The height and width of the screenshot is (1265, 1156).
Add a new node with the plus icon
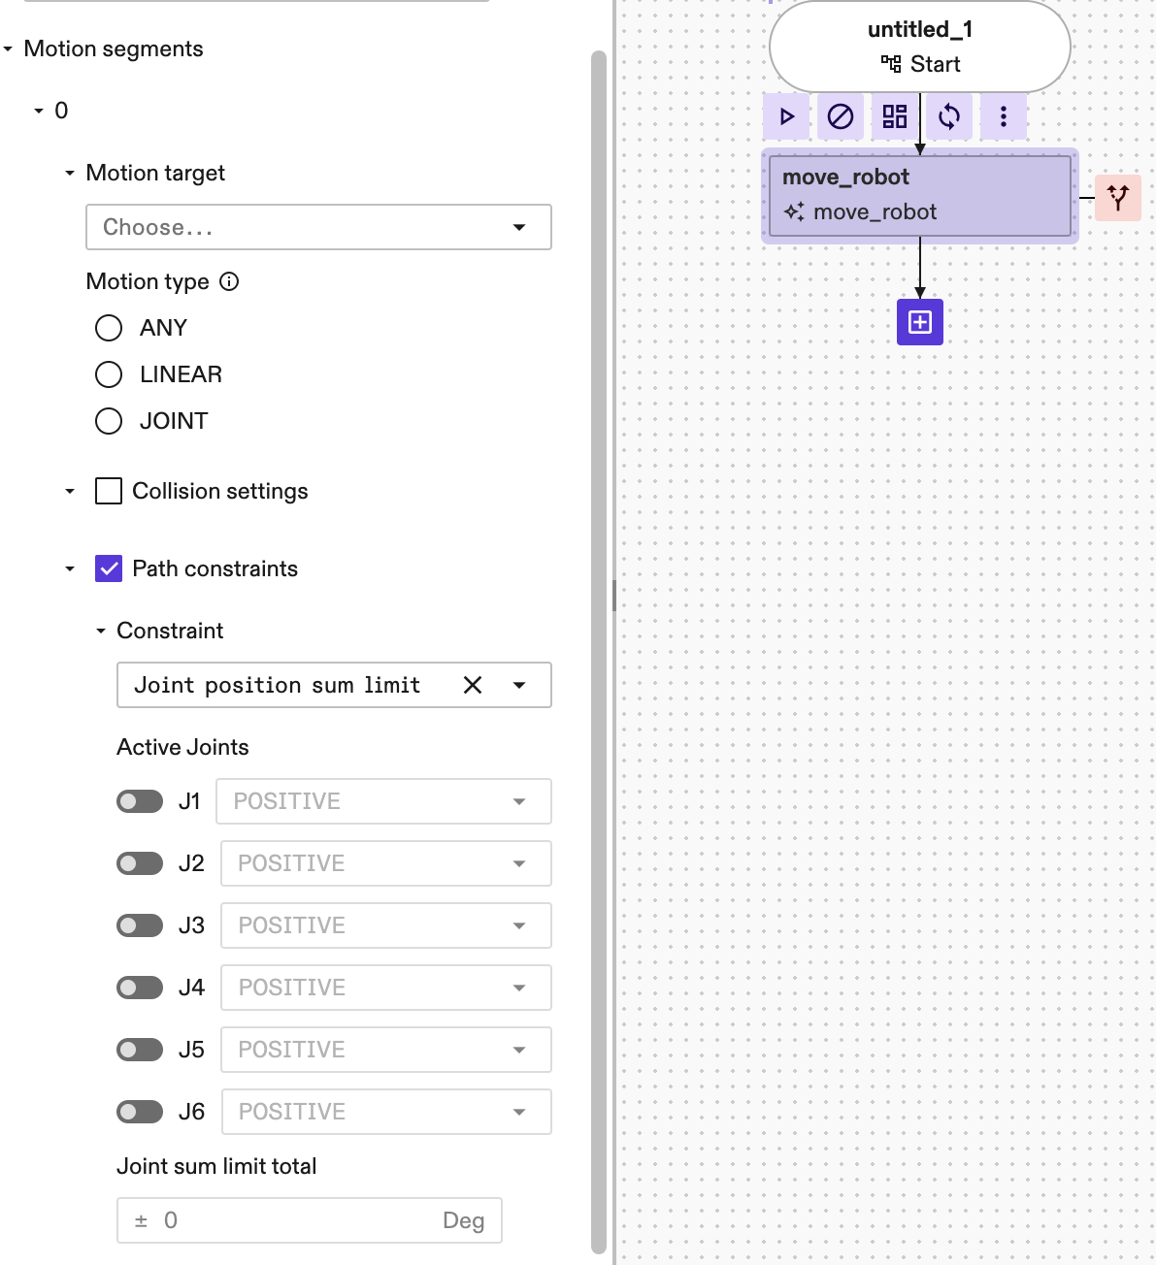919,321
